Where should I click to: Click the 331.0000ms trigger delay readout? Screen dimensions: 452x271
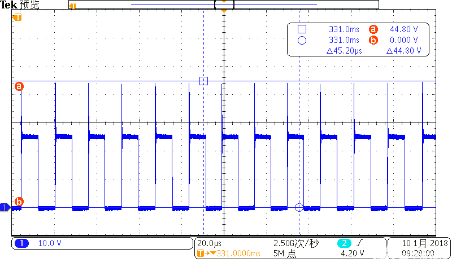pos(238,253)
